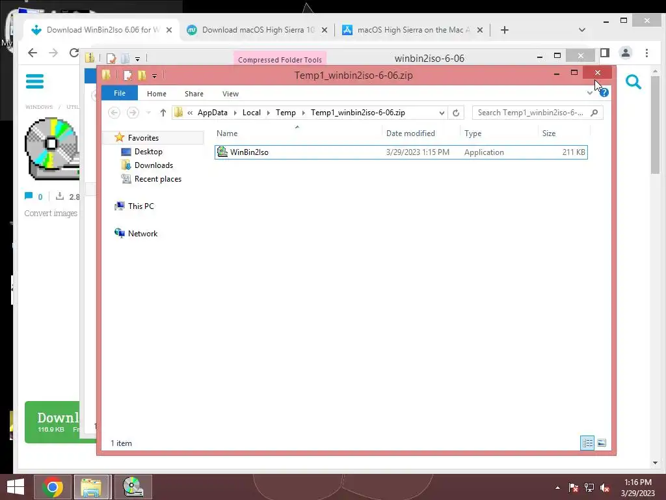
Task: Open Recent places in navigation pane
Action: click(157, 179)
